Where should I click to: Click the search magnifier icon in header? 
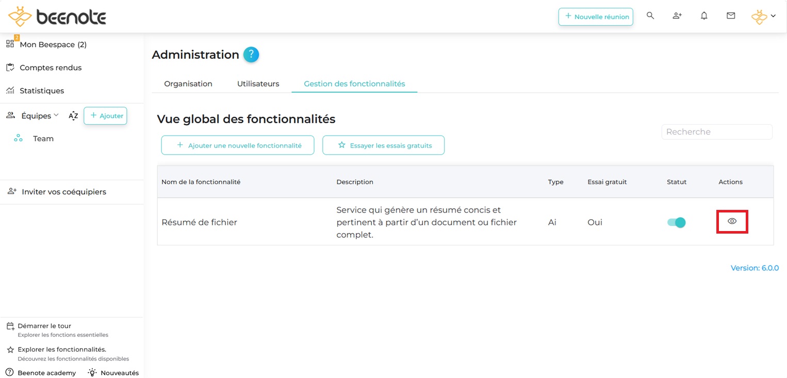650,16
